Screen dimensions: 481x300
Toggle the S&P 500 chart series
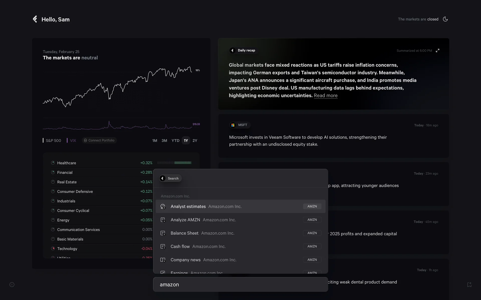pyautogui.click(x=52, y=140)
